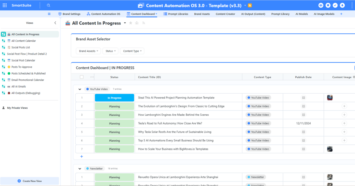Open the AI Output (Content) tab
The height and width of the screenshot is (186, 355).
pyautogui.click(x=253, y=14)
